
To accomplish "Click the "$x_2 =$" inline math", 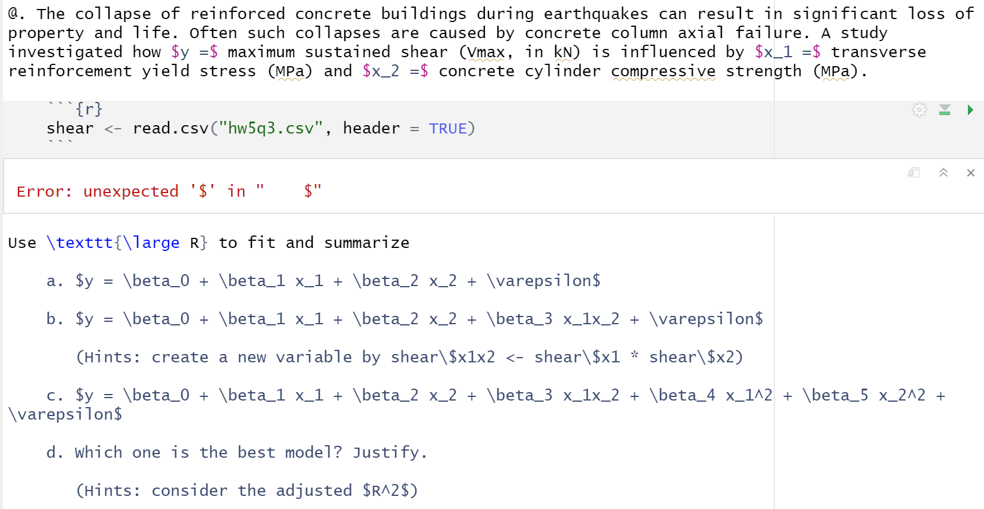I will coord(395,72).
